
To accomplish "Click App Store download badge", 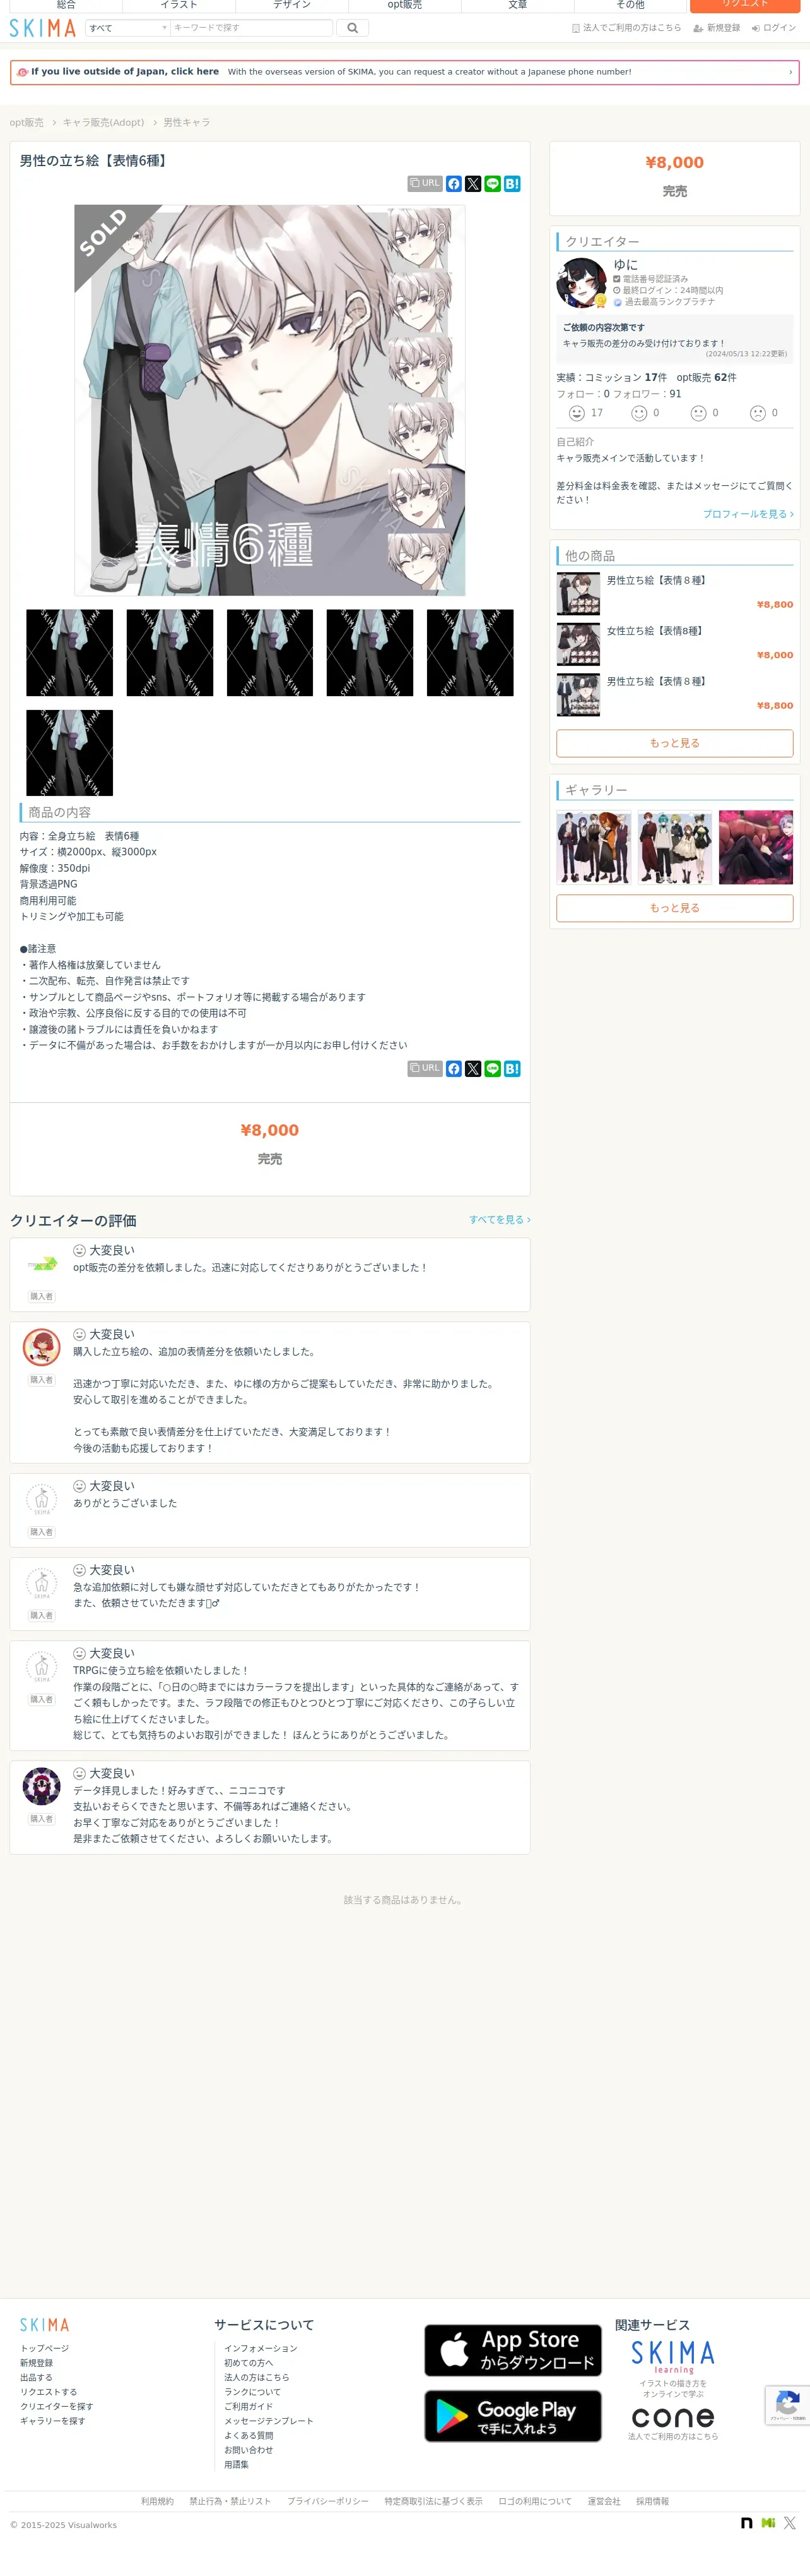I will (512, 2351).
